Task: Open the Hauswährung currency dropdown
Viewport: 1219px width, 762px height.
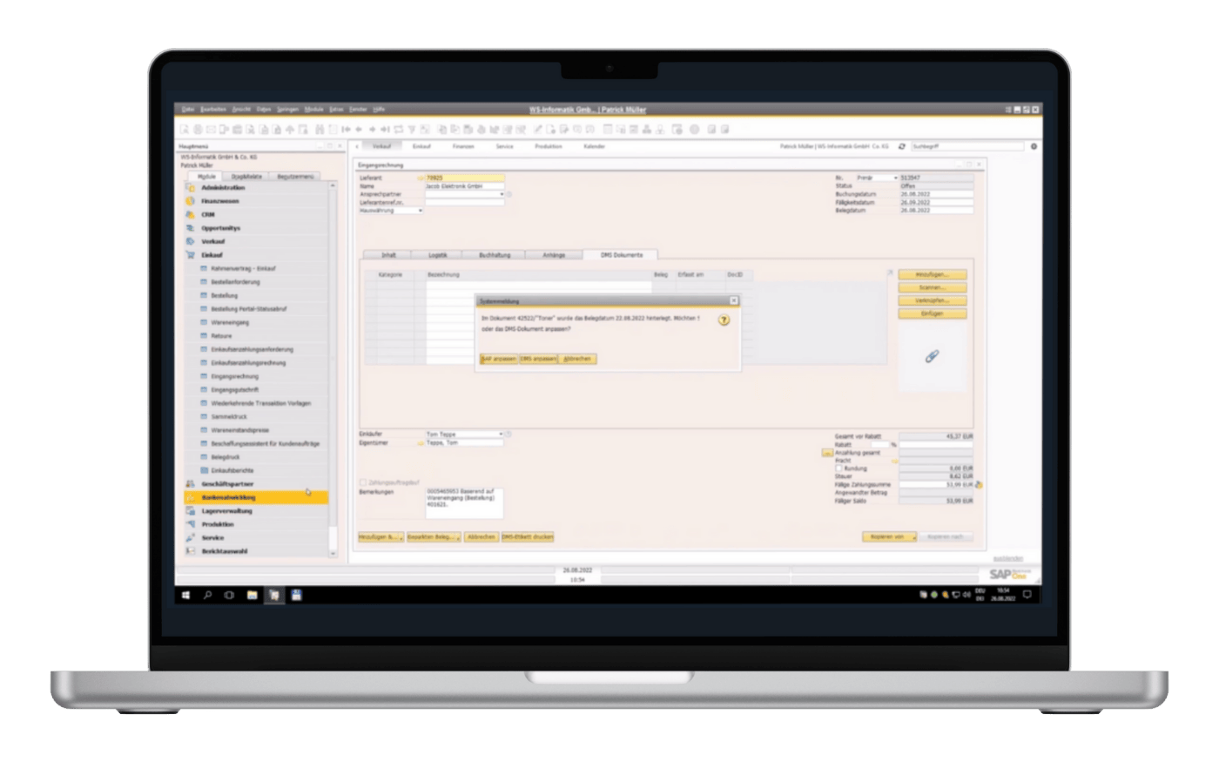Action: (421, 210)
